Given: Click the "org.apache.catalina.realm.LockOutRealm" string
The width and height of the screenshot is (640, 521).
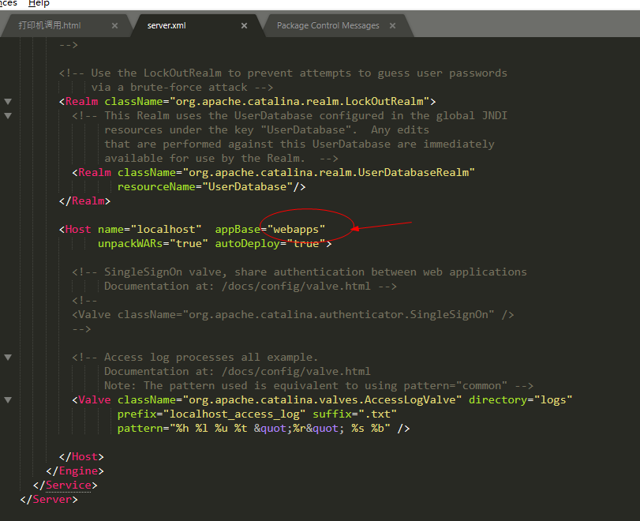Looking at the screenshot, I should click(300, 101).
